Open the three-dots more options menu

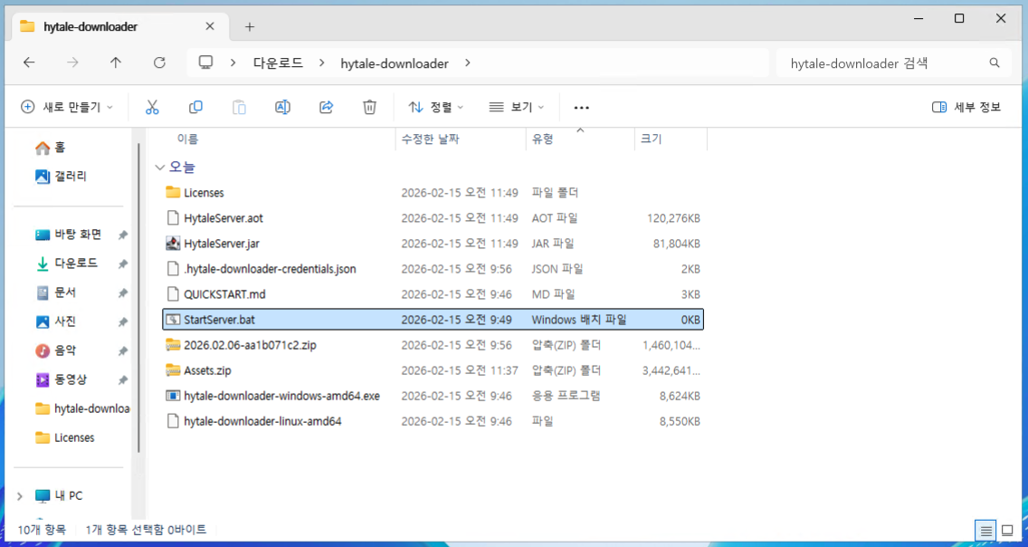(582, 108)
